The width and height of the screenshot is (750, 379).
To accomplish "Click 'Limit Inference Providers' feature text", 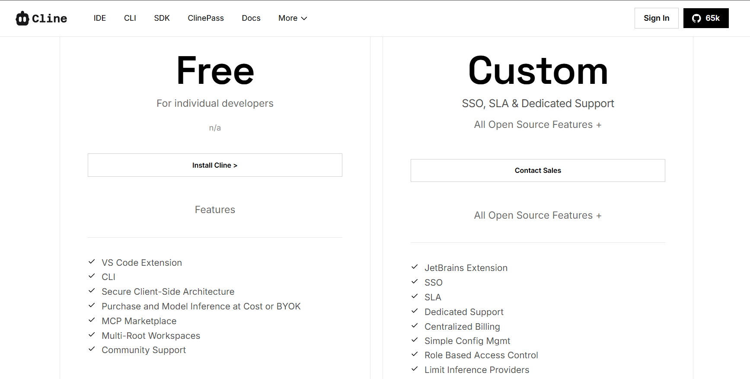I will coord(477,370).
